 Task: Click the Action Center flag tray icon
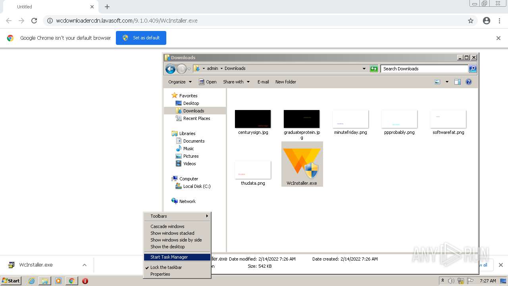click(x=470, y=281)
